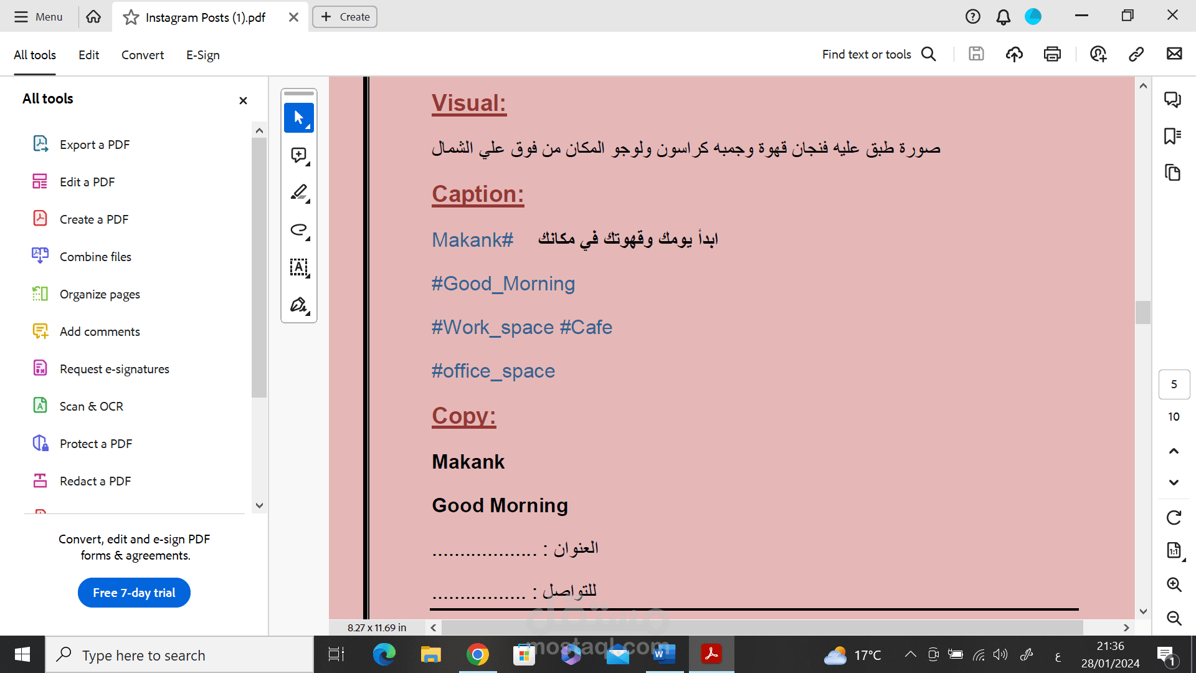This screenshot has width=1196, height=673.
Task: Open the bookmarks panel icon
Action: coord(1173,136)
